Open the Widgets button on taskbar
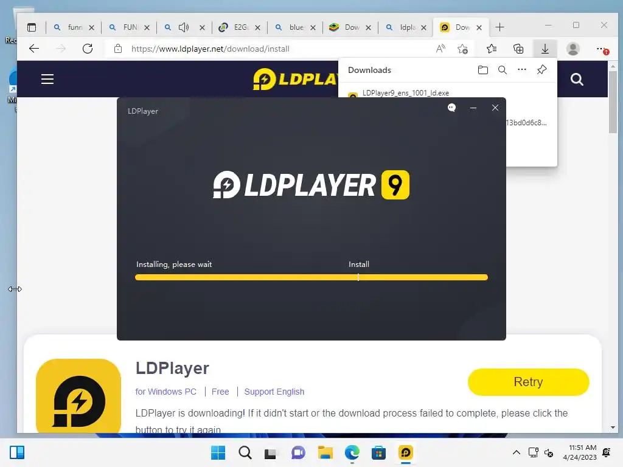Image resolution: width=623 pixels, height=467 pixels. coord(17,452)
